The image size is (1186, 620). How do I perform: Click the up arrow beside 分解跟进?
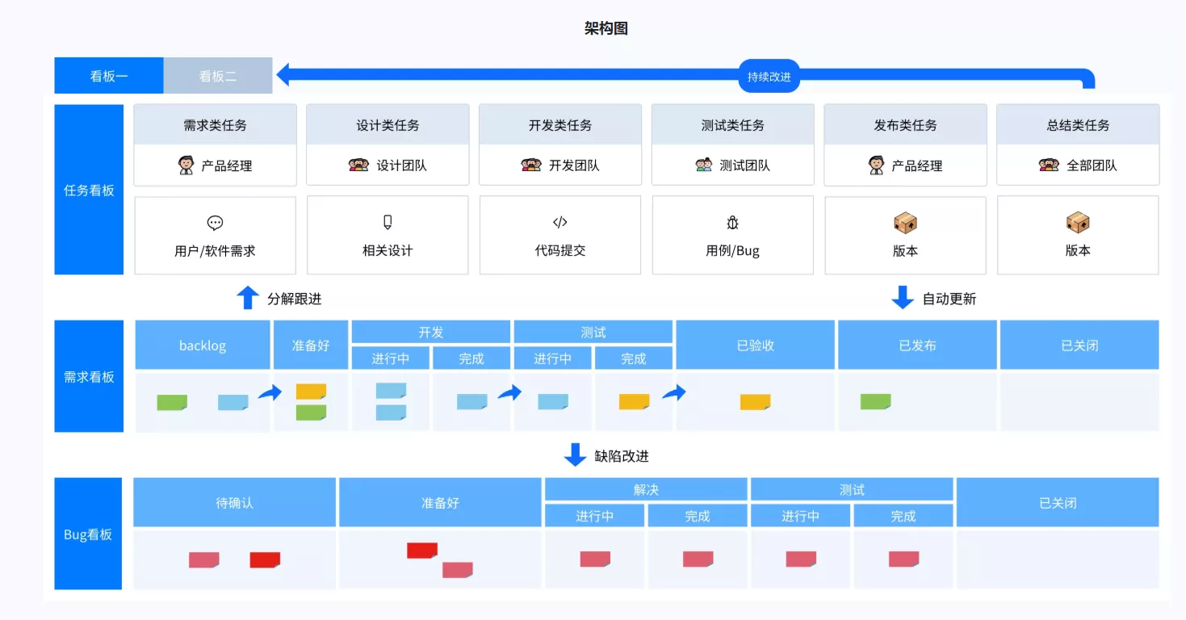coord(248,298)
